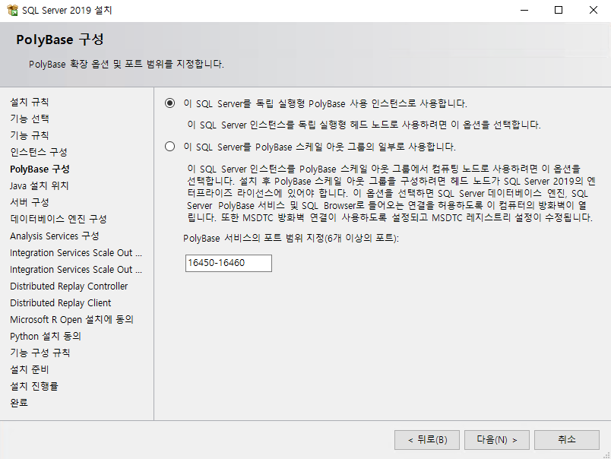The width and height of the screenshot is (611, 459).
Task: Select Python 설치 동의 step
Action: tap(46, 336)
